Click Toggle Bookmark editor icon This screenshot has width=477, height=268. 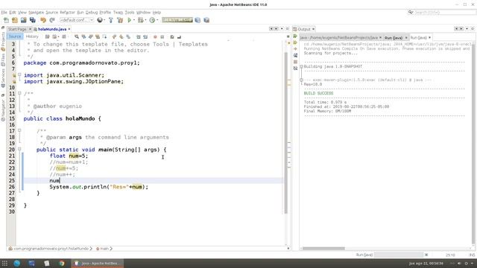(128, 36)
